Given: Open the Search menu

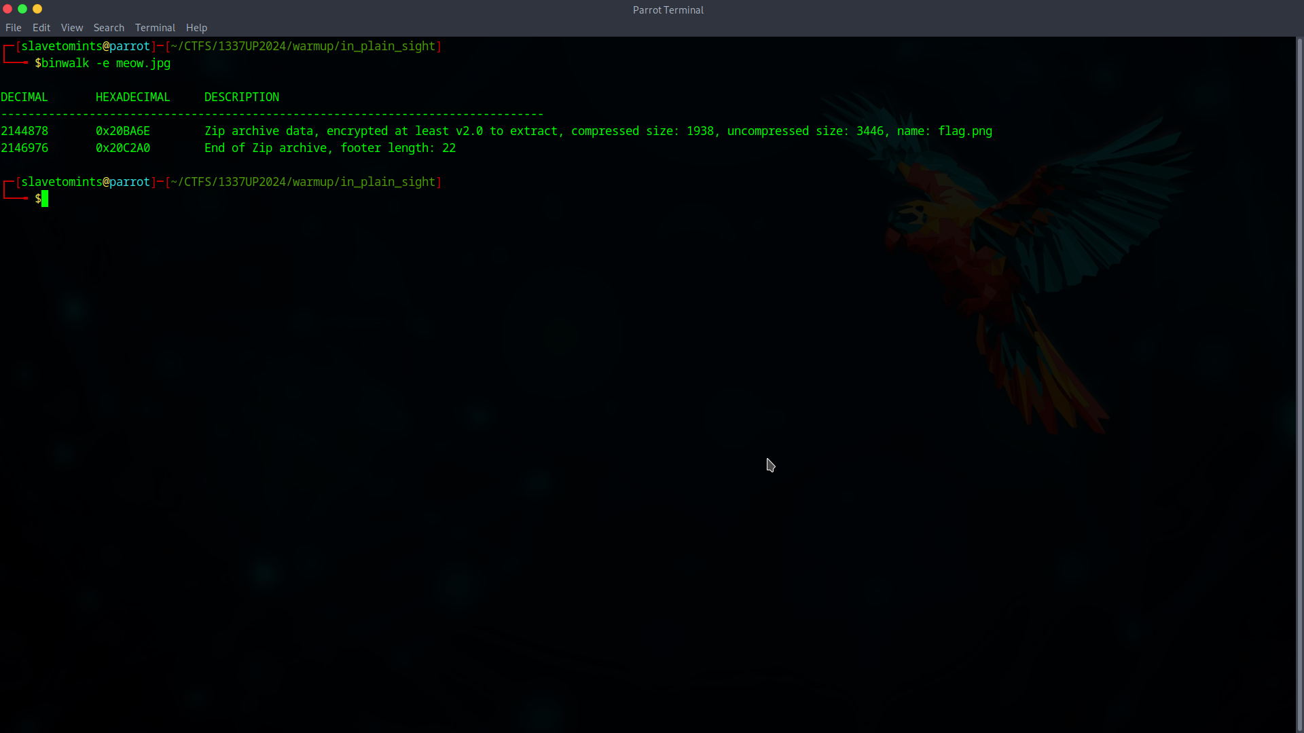Looking at the screenshot, I should tap(109, 28).
